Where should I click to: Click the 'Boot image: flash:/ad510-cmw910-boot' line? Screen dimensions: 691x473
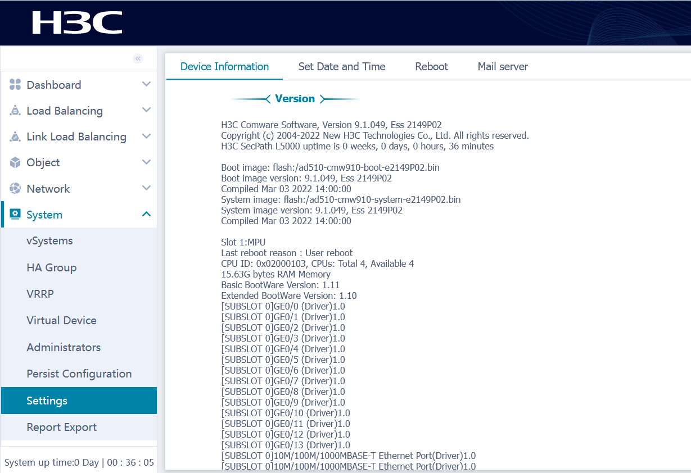pyautogui.click(x=331, y=167)
